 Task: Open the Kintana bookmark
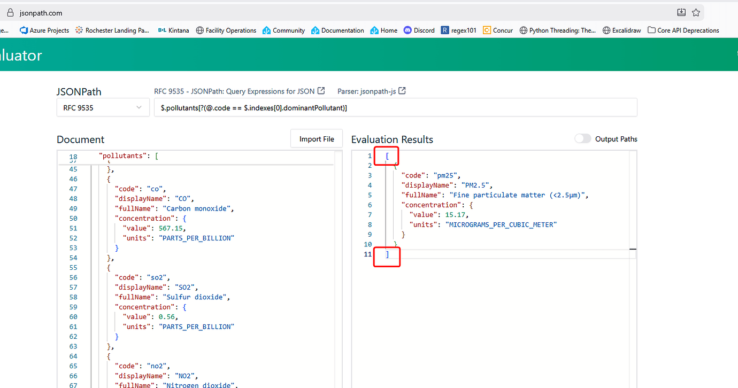click(174, 30)
